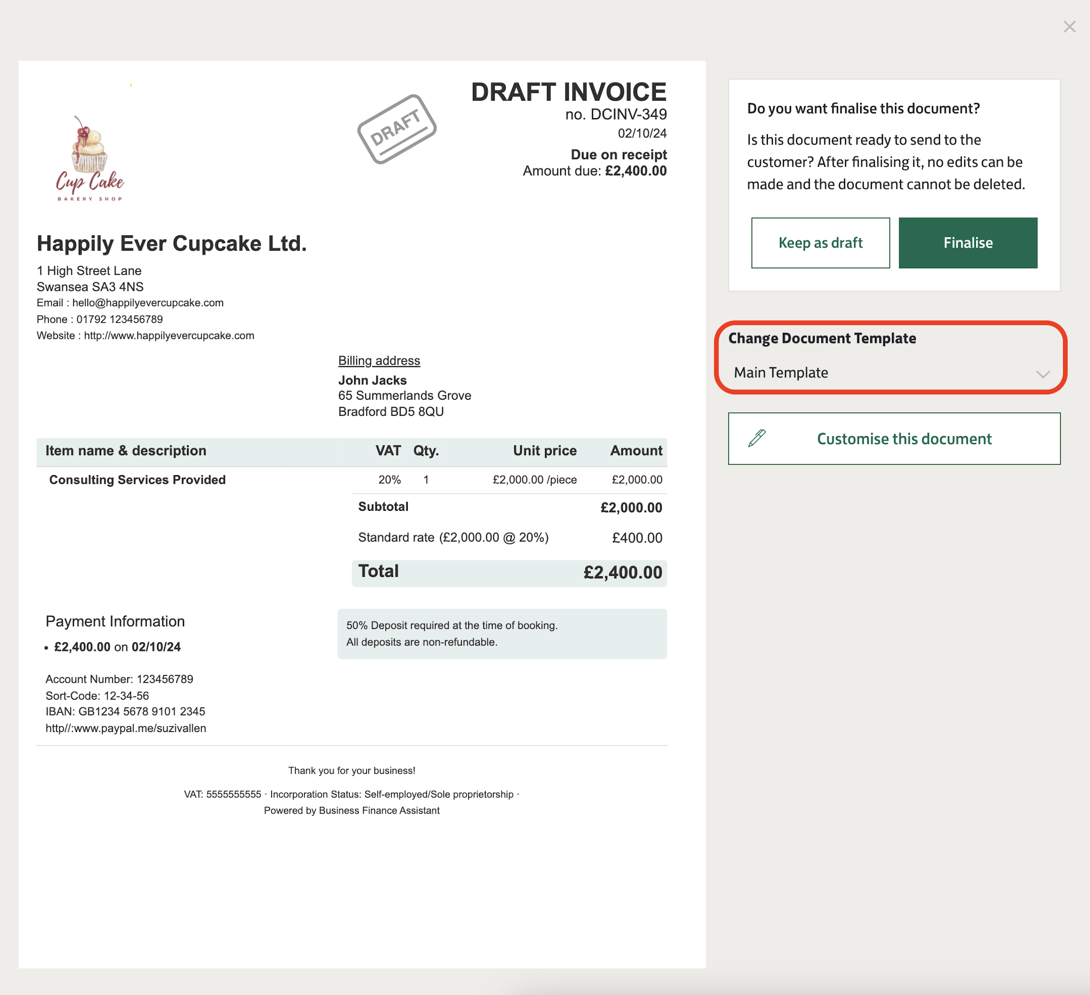Click the Happily Ever Cupcake Ltd. heading
This screenshot has height=995, width=1090.
point(171,244)
